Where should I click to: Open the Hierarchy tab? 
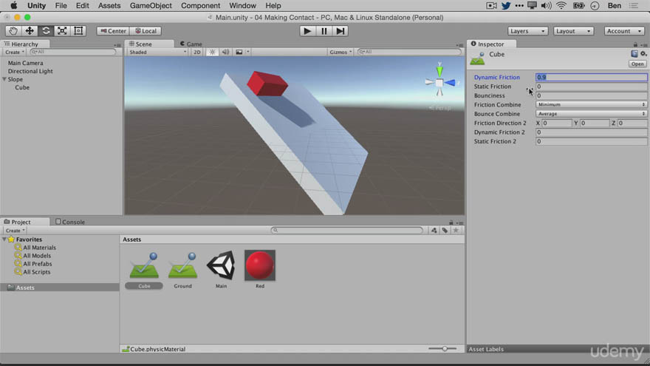[24, 44]
